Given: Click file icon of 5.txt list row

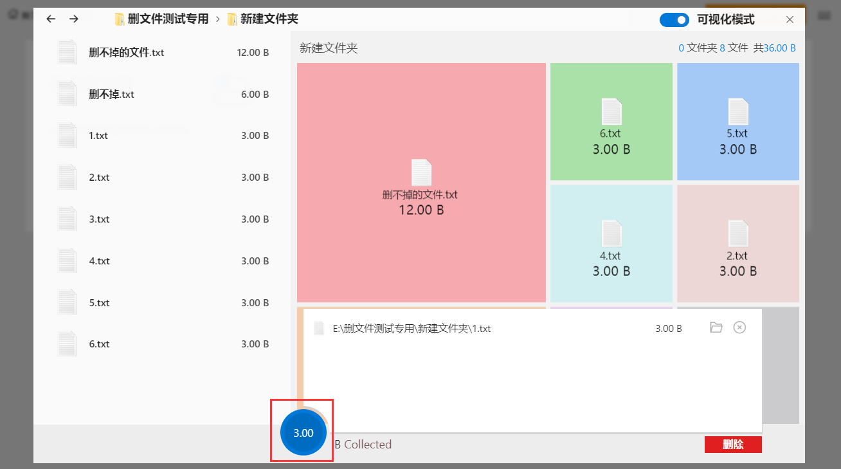Looking at the screenshot, I should (67, 302).
